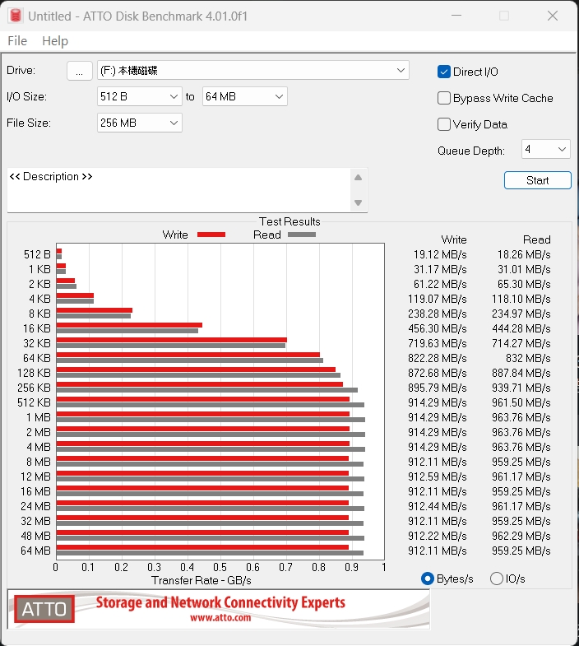The image size is (579, 646).
Task: Enable Bypass Write Cache option
Action: (445, 98)
